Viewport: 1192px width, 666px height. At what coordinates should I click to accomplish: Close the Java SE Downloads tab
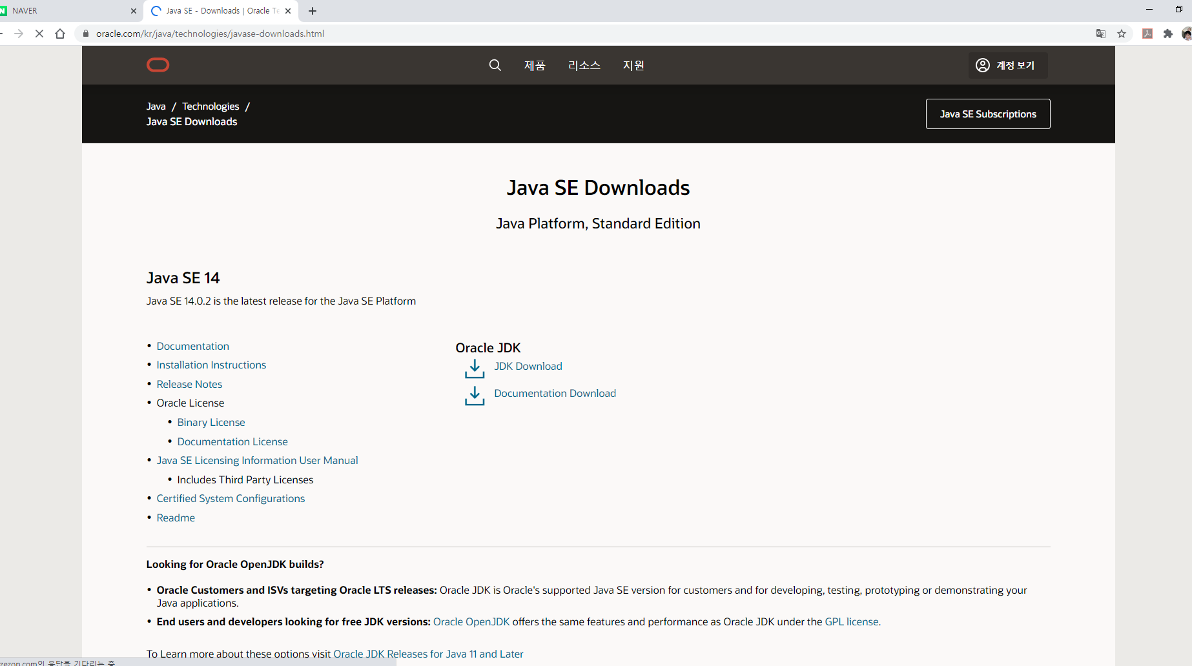288,11
